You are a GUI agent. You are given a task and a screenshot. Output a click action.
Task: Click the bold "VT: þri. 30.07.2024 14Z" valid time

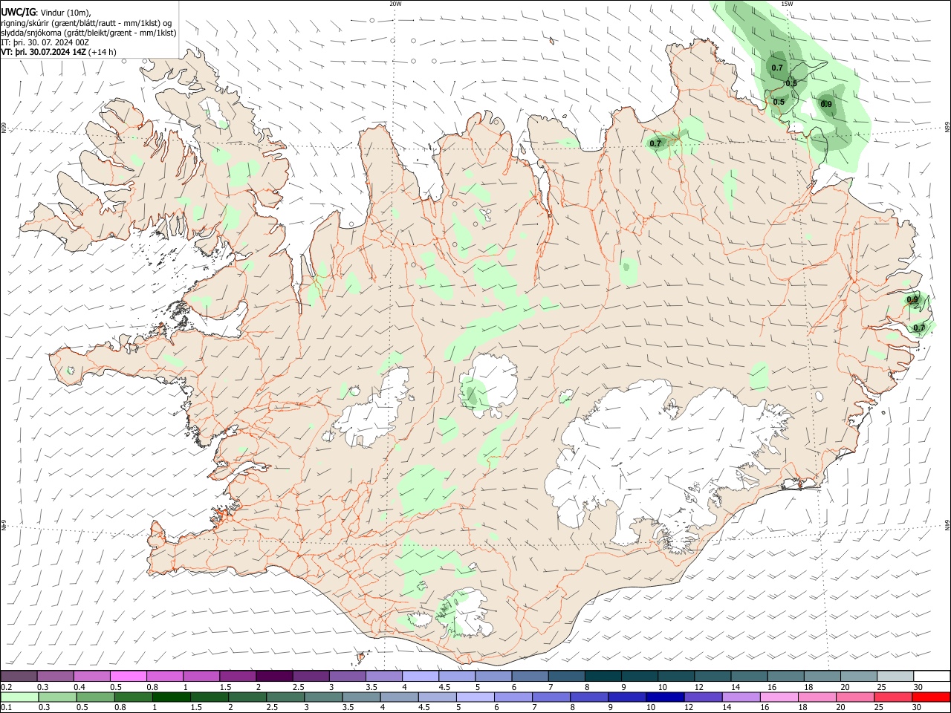[x=43, y=52]
